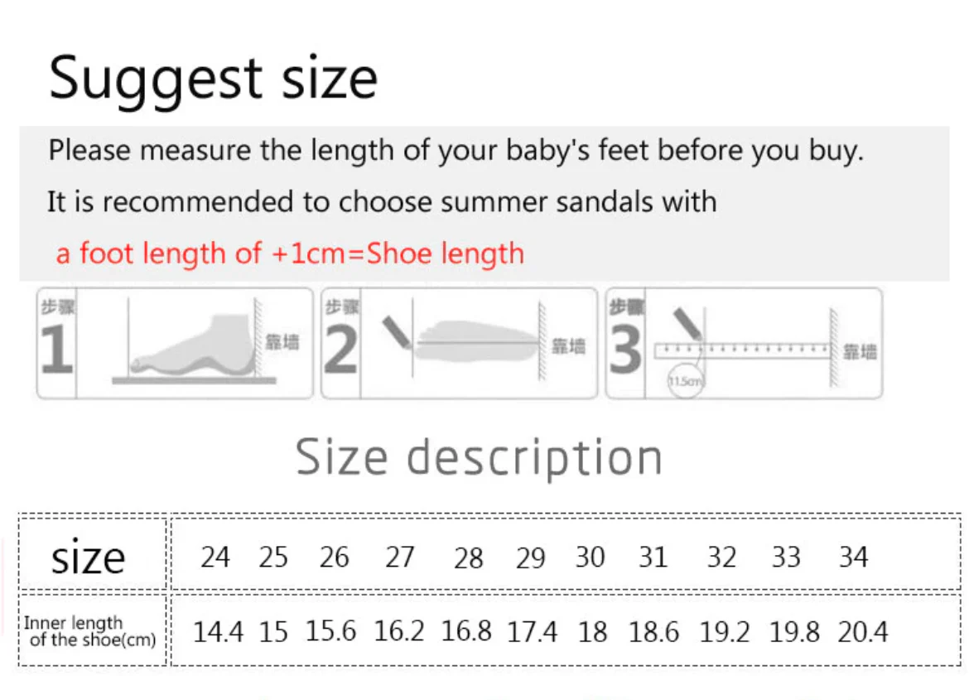
Task: Click the large number 3 step marker
Action: coord(625,351)
